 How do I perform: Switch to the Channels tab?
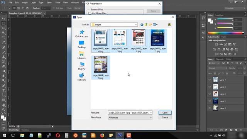[x=220, y=59]
